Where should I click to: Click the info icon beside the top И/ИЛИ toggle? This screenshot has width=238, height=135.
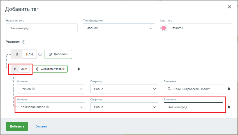40,54
